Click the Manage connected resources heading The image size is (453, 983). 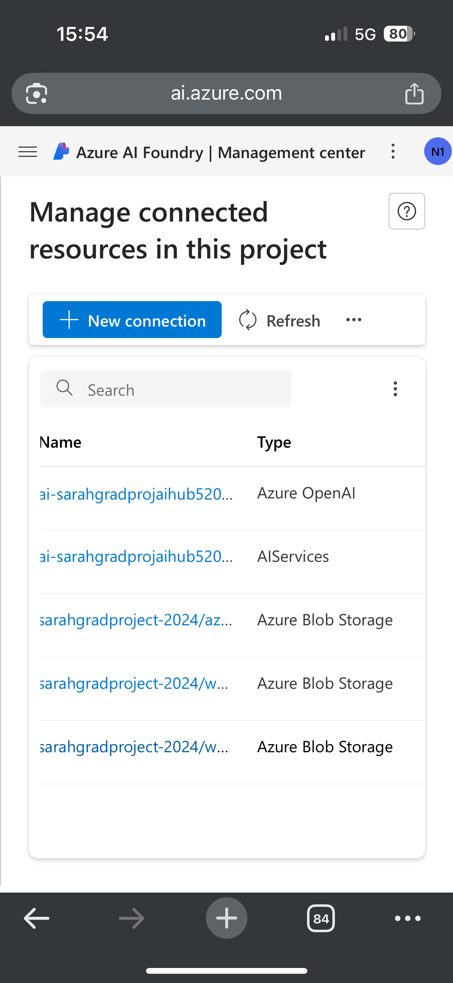point(178,231)
